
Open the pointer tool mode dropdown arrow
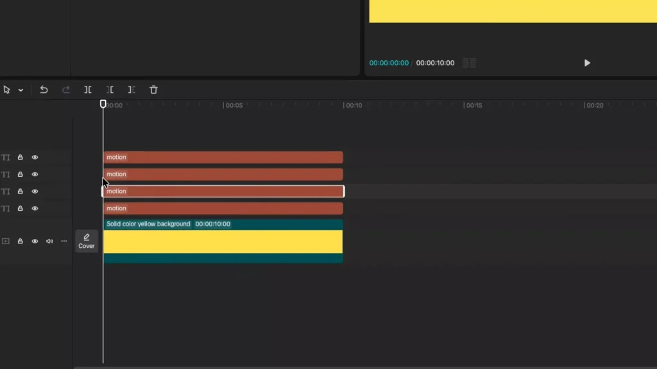(x=21, y=90)
